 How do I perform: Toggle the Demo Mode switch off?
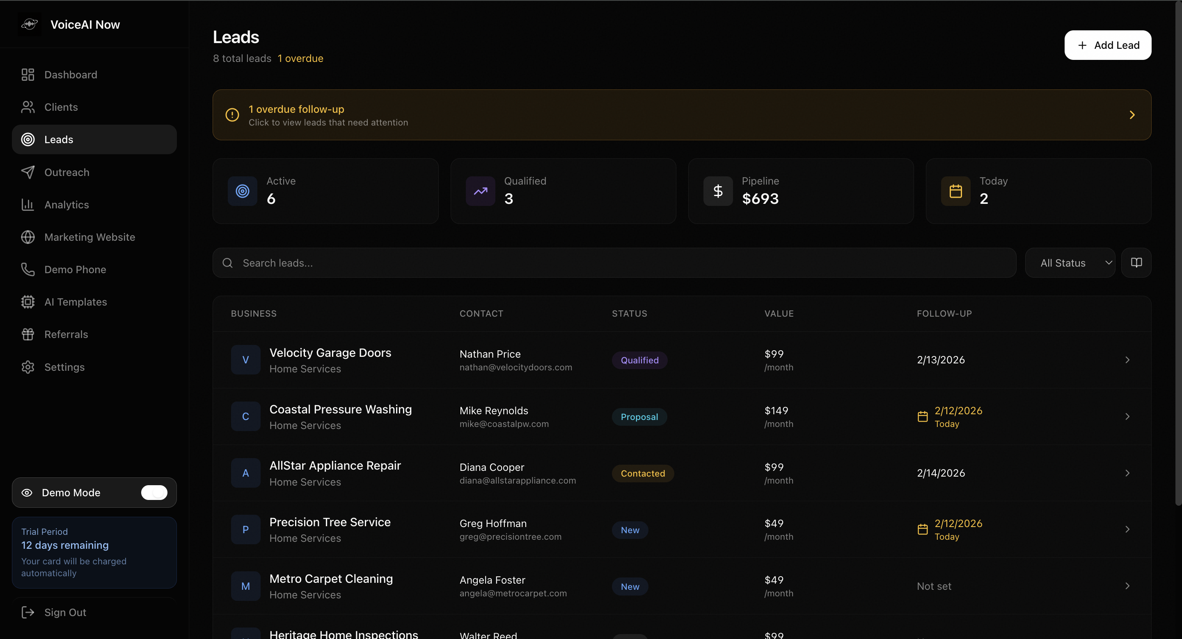click(154, 492)
